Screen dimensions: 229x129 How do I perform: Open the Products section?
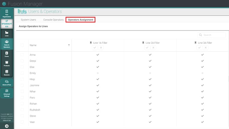(7, 64)
